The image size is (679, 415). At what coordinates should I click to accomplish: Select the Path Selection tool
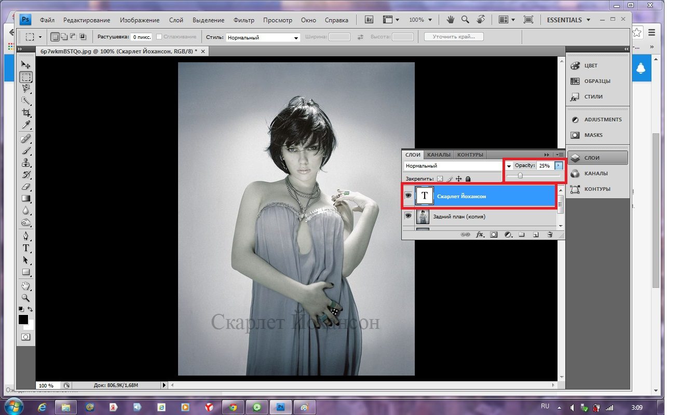click(x=25, y=260)
